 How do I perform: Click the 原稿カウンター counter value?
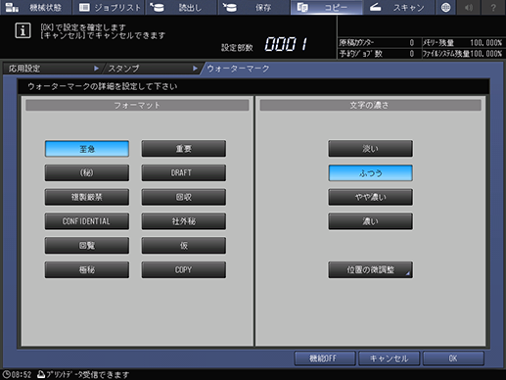coord(412,43)
